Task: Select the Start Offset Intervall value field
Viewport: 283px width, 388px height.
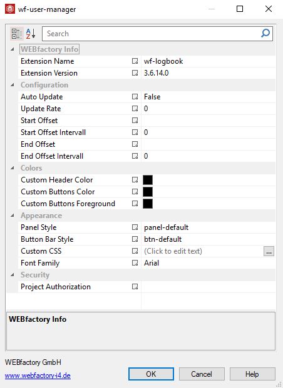Action: click(x=208, y=132)
